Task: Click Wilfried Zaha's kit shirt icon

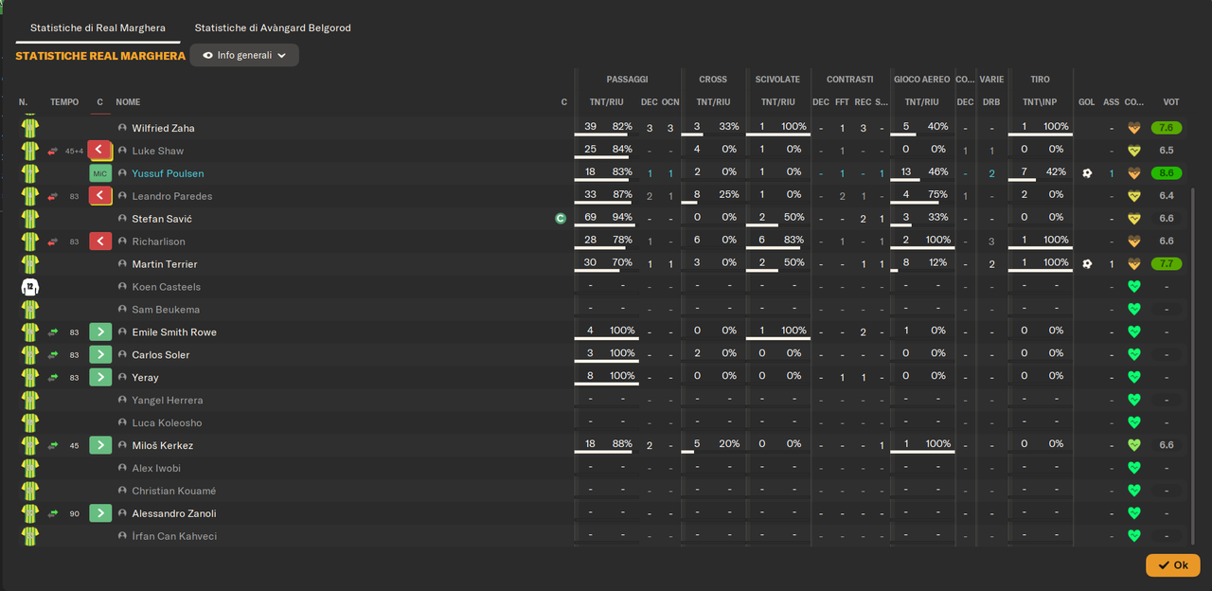Action: pos(30,128)
